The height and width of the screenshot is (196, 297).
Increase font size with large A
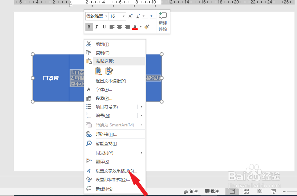click(x=130, y=16)
